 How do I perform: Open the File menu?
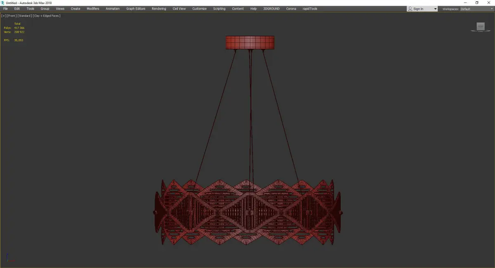pos(5,9)
